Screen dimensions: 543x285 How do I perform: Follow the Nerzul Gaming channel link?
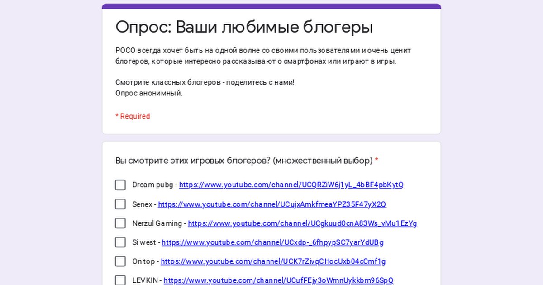point(302,223)
